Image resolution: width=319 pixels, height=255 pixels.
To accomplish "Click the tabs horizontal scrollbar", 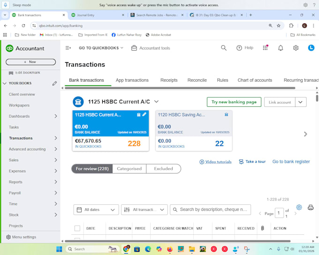I will click(180, 88).
